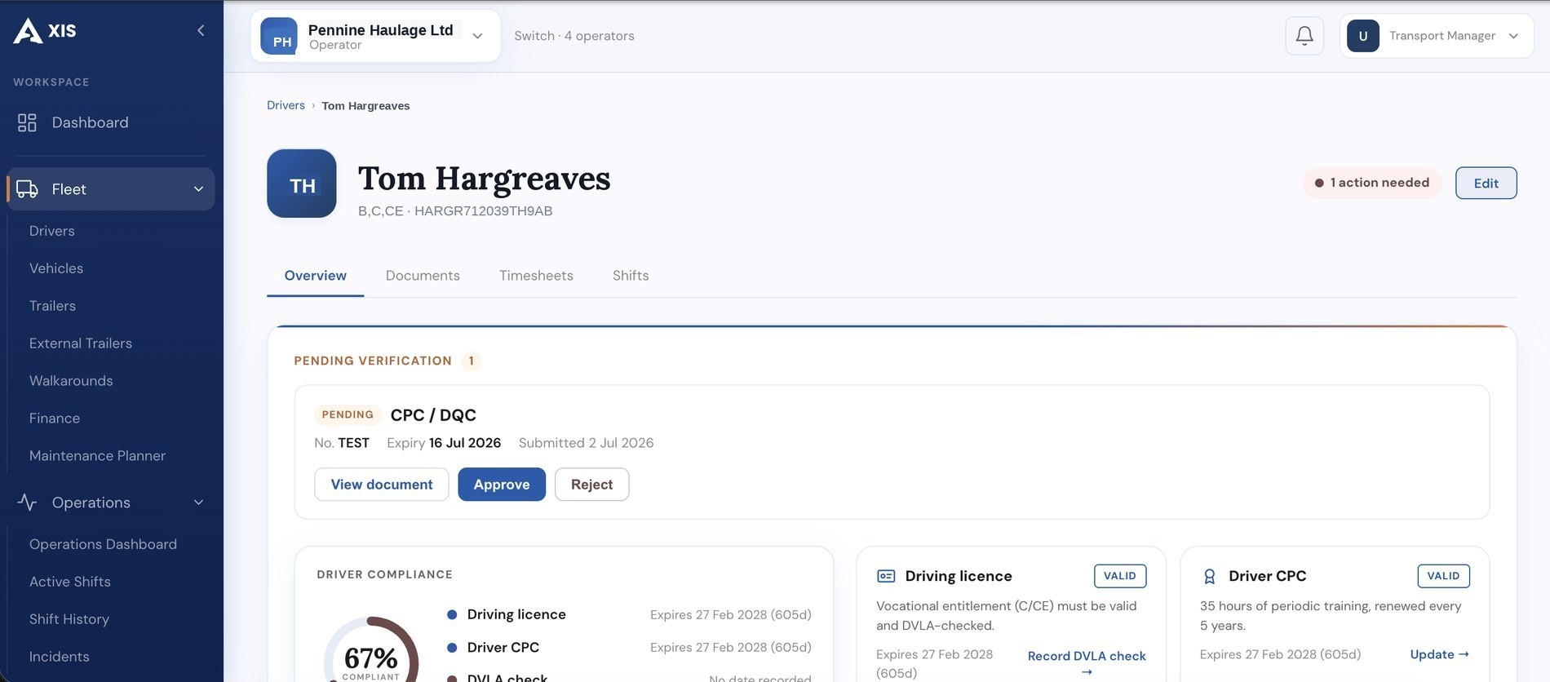Image resolution: width=1550 pixels, height=682 pixels.
Task: Click the PH operator avatar
Action: tap(279, 36)
